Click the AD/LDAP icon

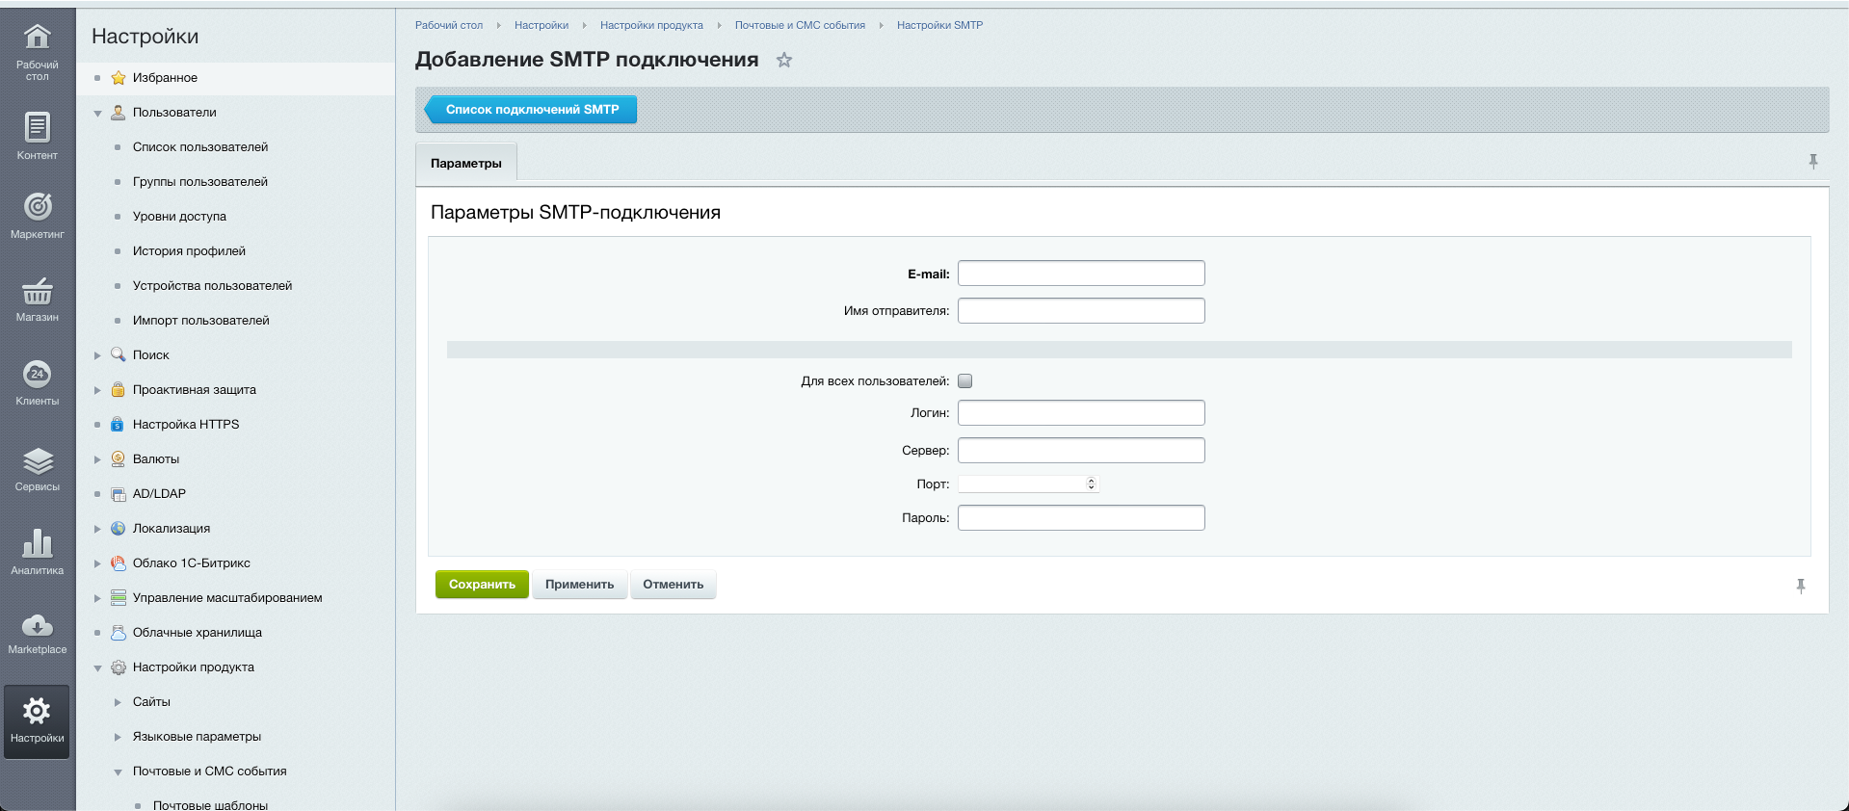(119, 494)
